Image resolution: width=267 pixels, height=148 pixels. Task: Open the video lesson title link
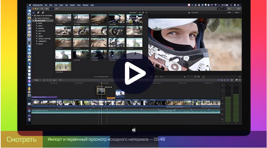[x=106, y=139]
